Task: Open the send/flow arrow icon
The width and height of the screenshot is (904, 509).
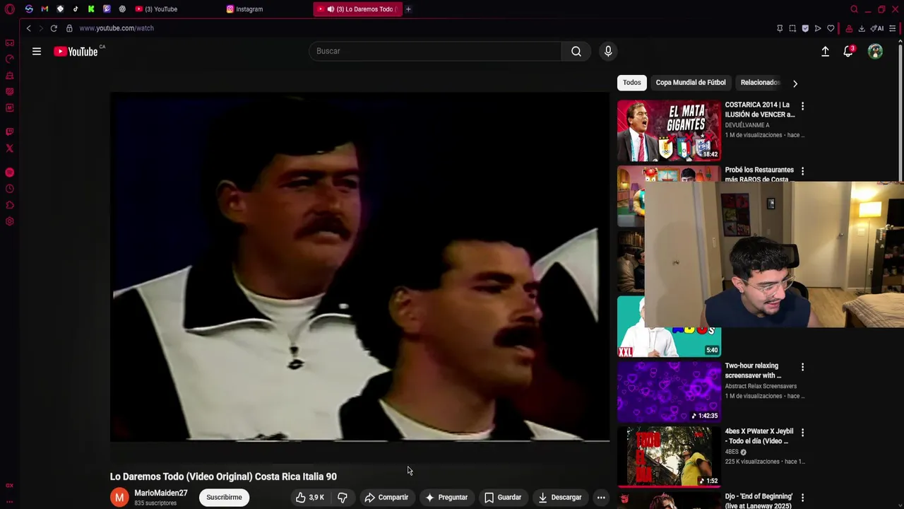Action: pyautogui.click(x=818, y=28)
